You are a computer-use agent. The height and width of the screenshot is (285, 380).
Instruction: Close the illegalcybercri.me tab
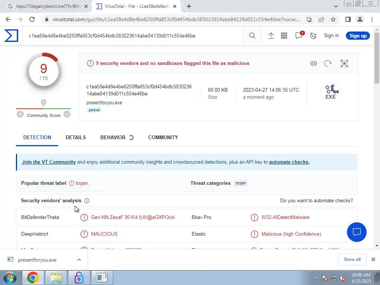pos(86,6)
